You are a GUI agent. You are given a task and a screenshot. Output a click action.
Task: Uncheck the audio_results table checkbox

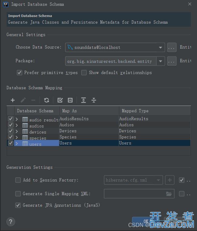click(x=11, y=119)
